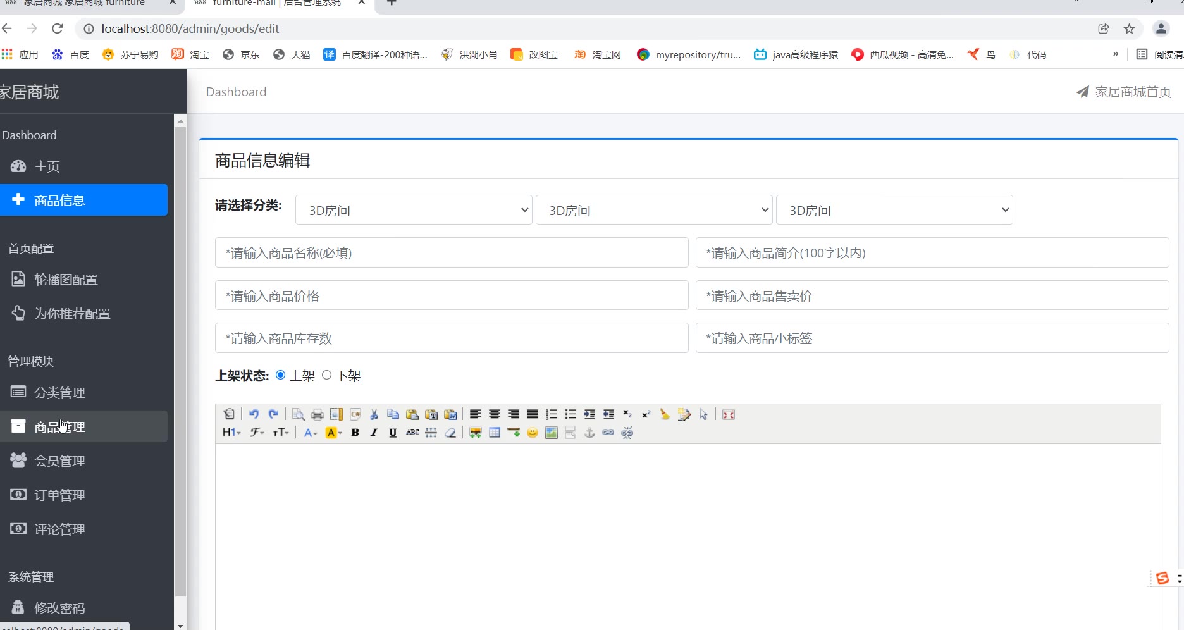Open 主页 in sidebar

[x=83, y=166]
